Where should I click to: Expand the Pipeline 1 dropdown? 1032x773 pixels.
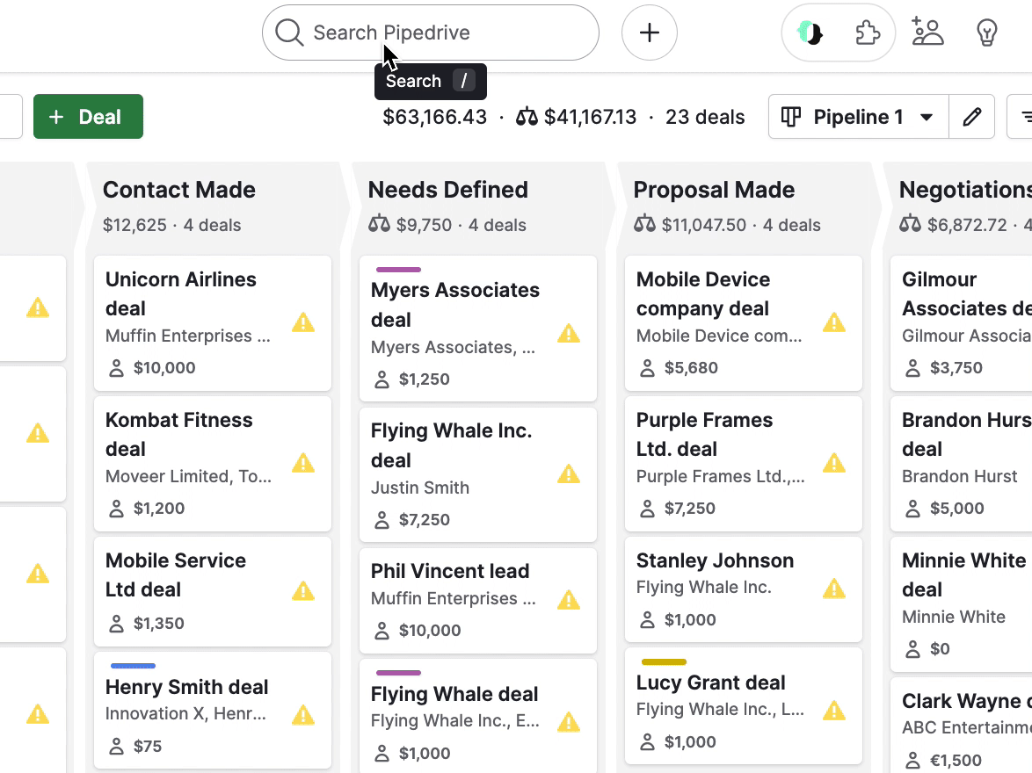[x=859, y=117]
